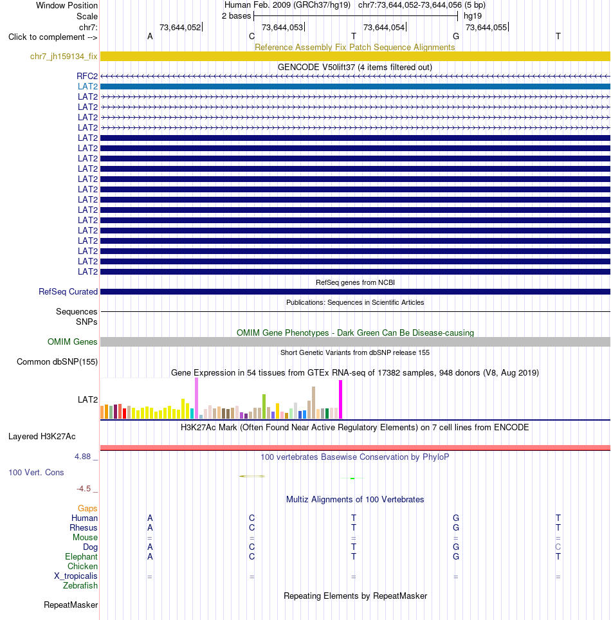The width and height of the screenshot is (611, 620).
Task: Click the chr7_jh159134_fix track label
Action: 64,56
